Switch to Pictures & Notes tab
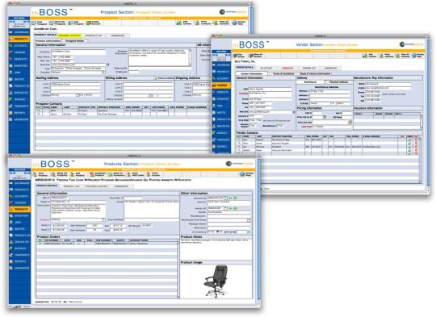The image size is (436, 317). point(96,186)
